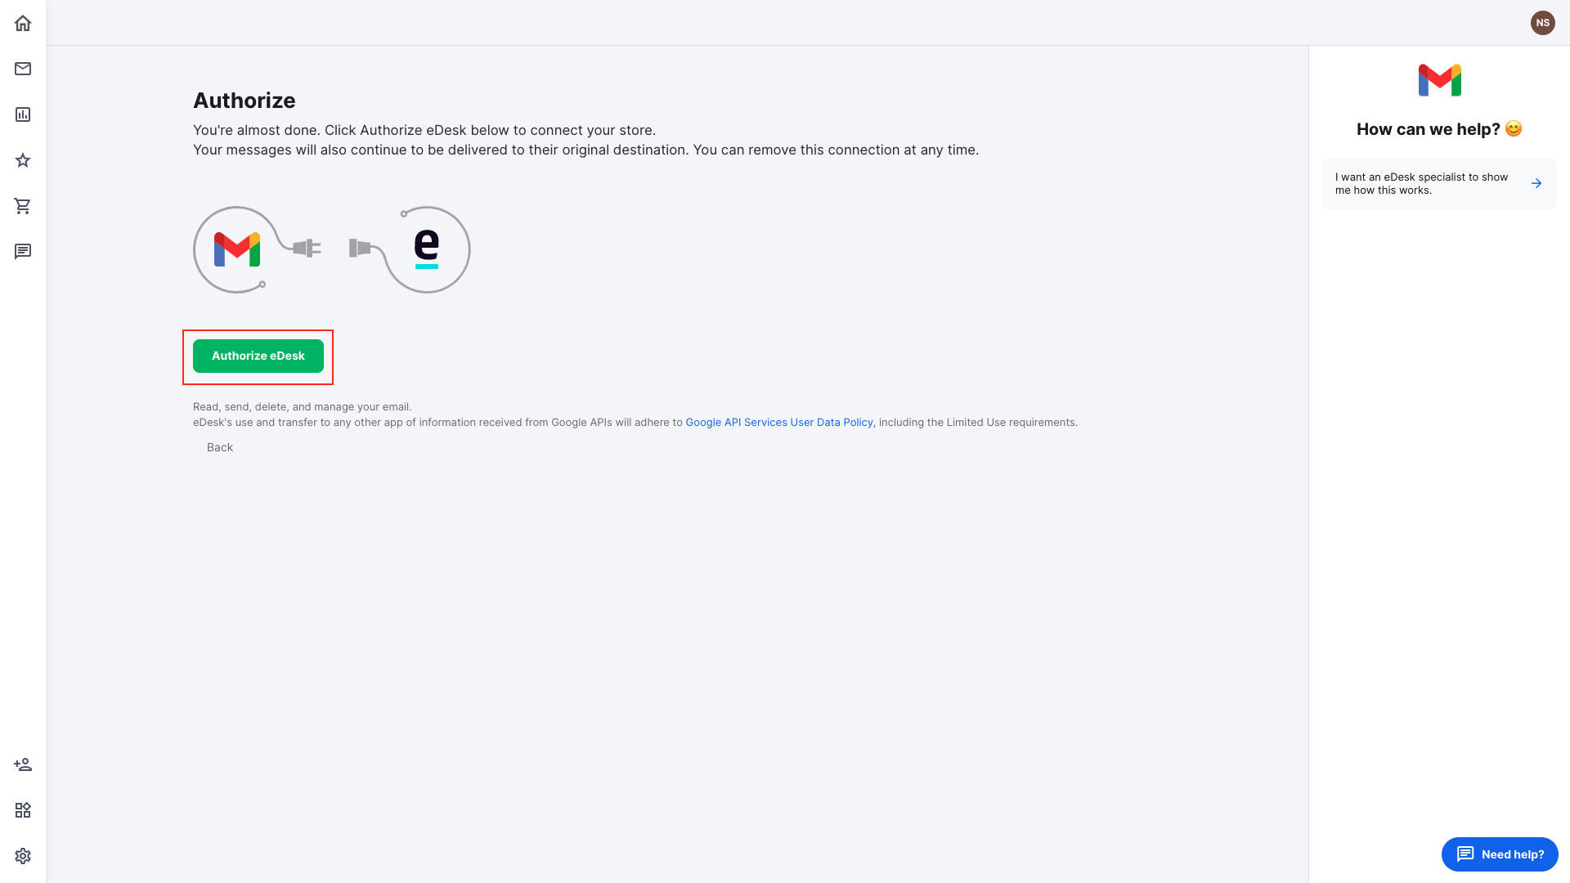Click the arrow on specialist request card
Viewport: 1570px width, 883px height.
(1536, 183)
